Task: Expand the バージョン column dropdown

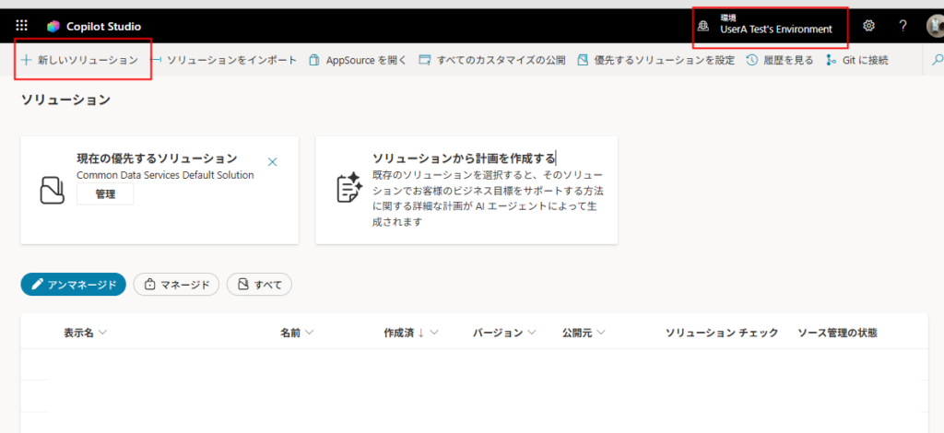Action: pos(504,333)
